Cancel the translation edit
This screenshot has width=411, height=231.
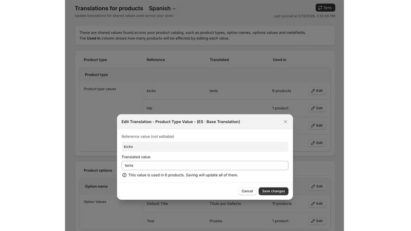click(247, 191)
